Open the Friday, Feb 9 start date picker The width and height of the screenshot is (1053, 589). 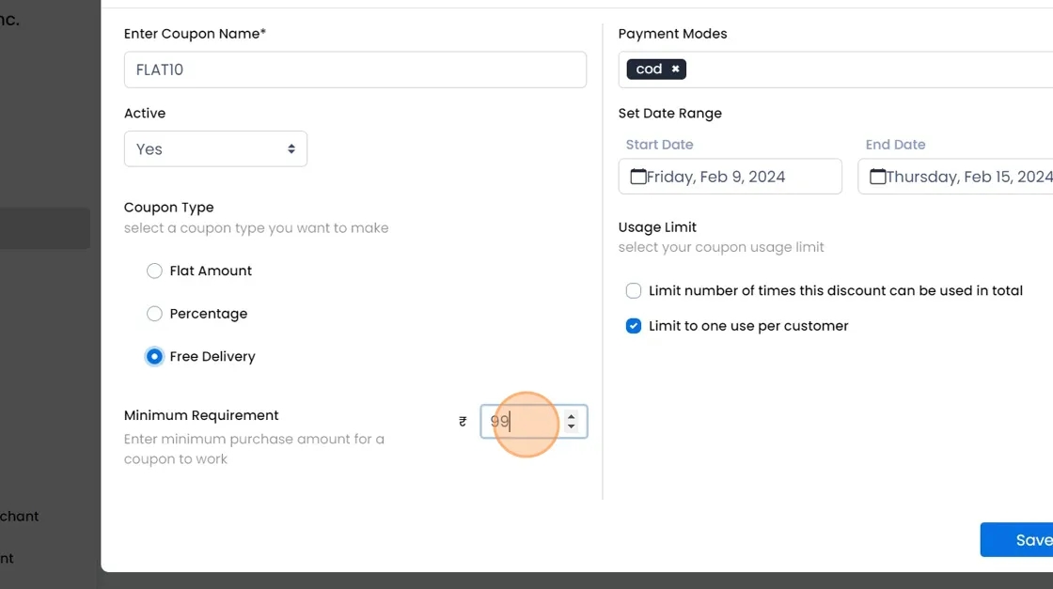point(730,177)
